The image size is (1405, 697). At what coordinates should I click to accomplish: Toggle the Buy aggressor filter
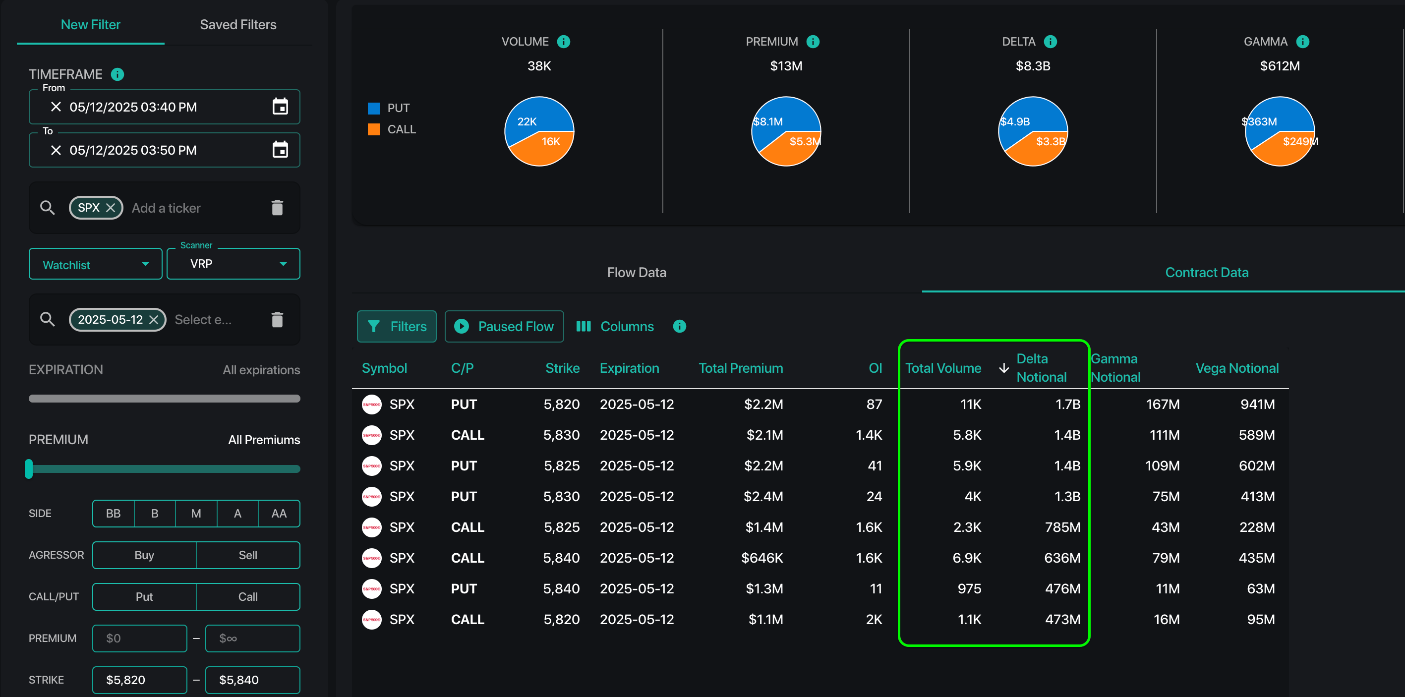144,555
